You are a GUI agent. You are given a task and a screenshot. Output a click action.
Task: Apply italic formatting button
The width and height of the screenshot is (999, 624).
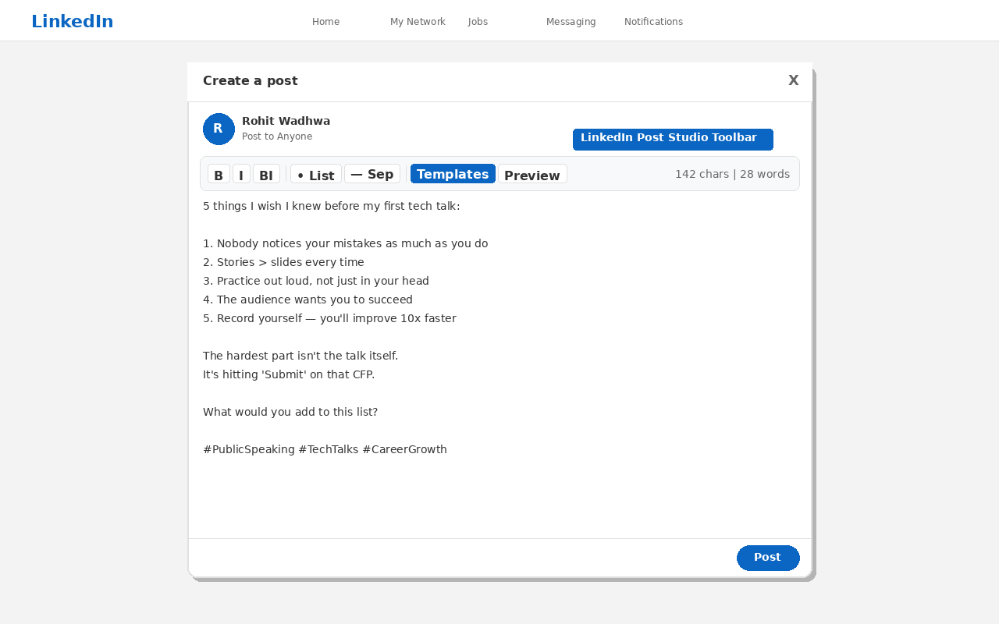tap(241, 175)
